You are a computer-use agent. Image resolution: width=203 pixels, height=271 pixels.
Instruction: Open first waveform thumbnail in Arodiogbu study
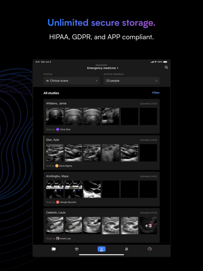coord(55,189)
